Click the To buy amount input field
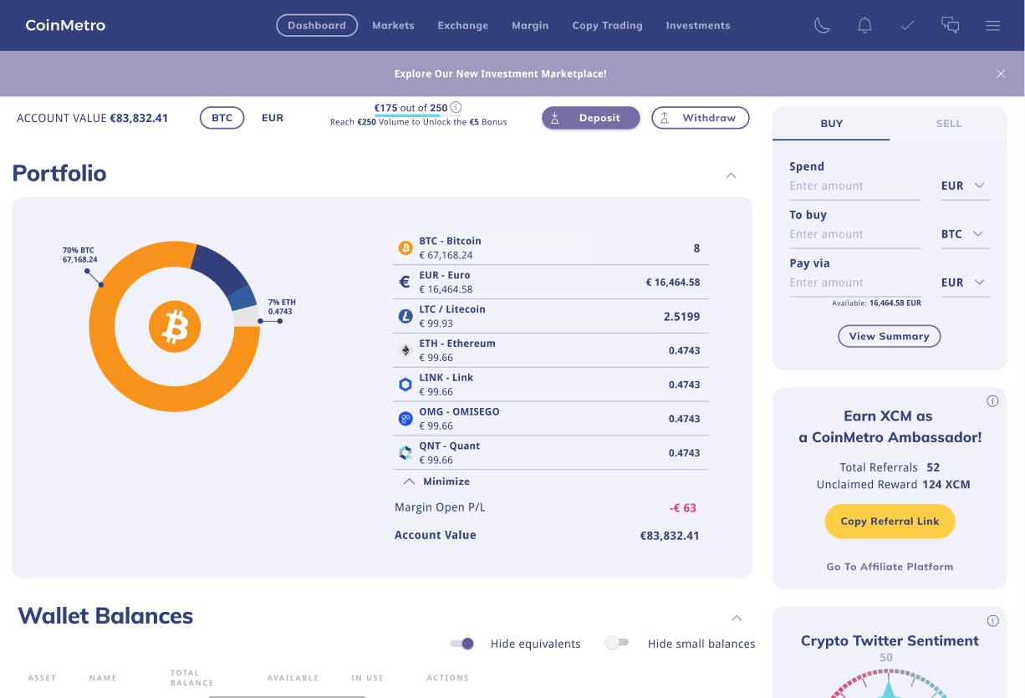The image size is (1025, 698). point(855,235)
